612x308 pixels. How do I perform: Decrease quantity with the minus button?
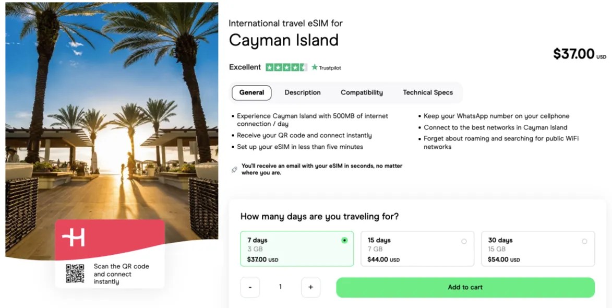(x=250, y=287)
